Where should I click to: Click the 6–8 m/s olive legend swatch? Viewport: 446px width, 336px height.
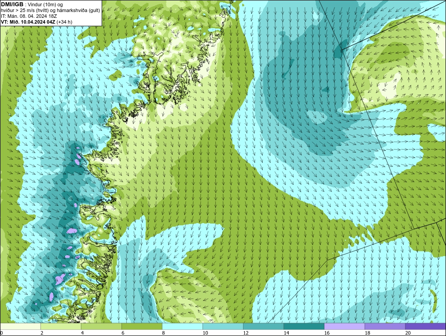coord(142,326)
